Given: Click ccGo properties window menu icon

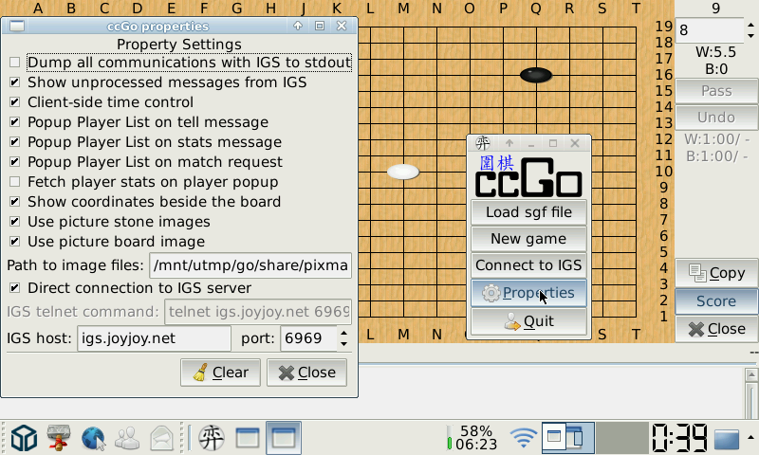Looking at the screenshot, I should (x=17, y=27).
